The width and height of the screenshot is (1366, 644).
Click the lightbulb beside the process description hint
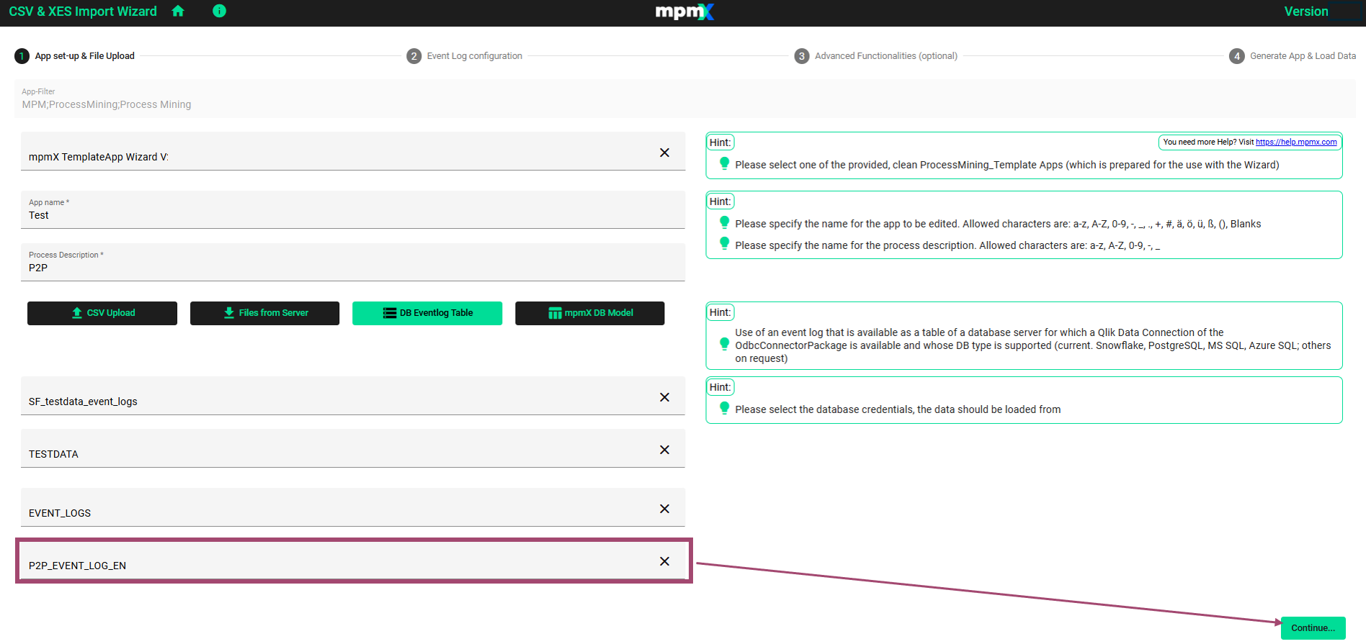coord(724,244)
